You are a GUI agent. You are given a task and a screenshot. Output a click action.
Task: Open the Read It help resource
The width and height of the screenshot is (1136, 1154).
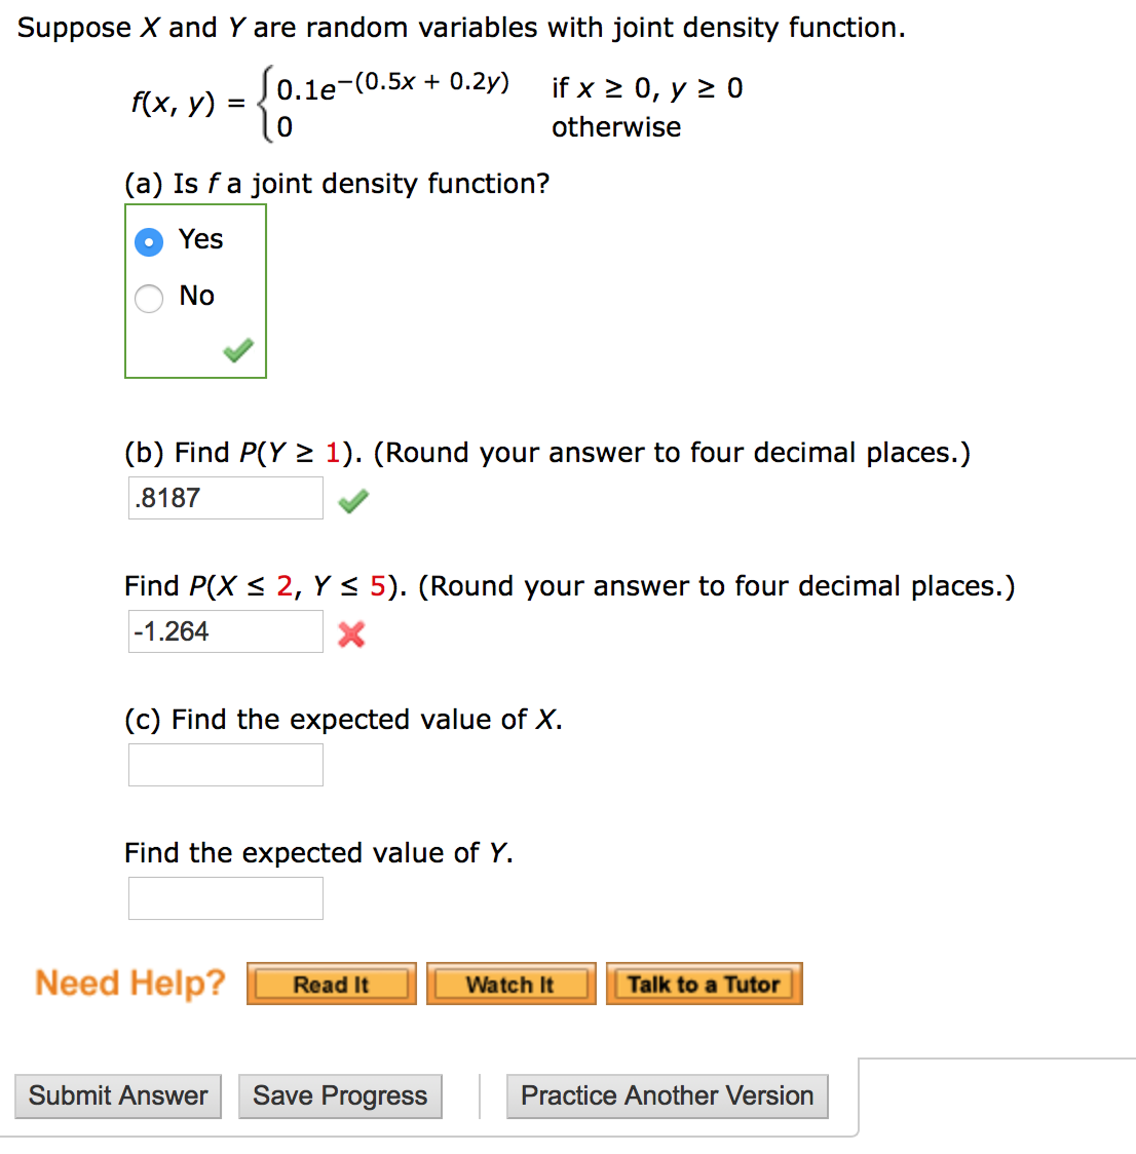pyautogui.click(x=331, y=985)
